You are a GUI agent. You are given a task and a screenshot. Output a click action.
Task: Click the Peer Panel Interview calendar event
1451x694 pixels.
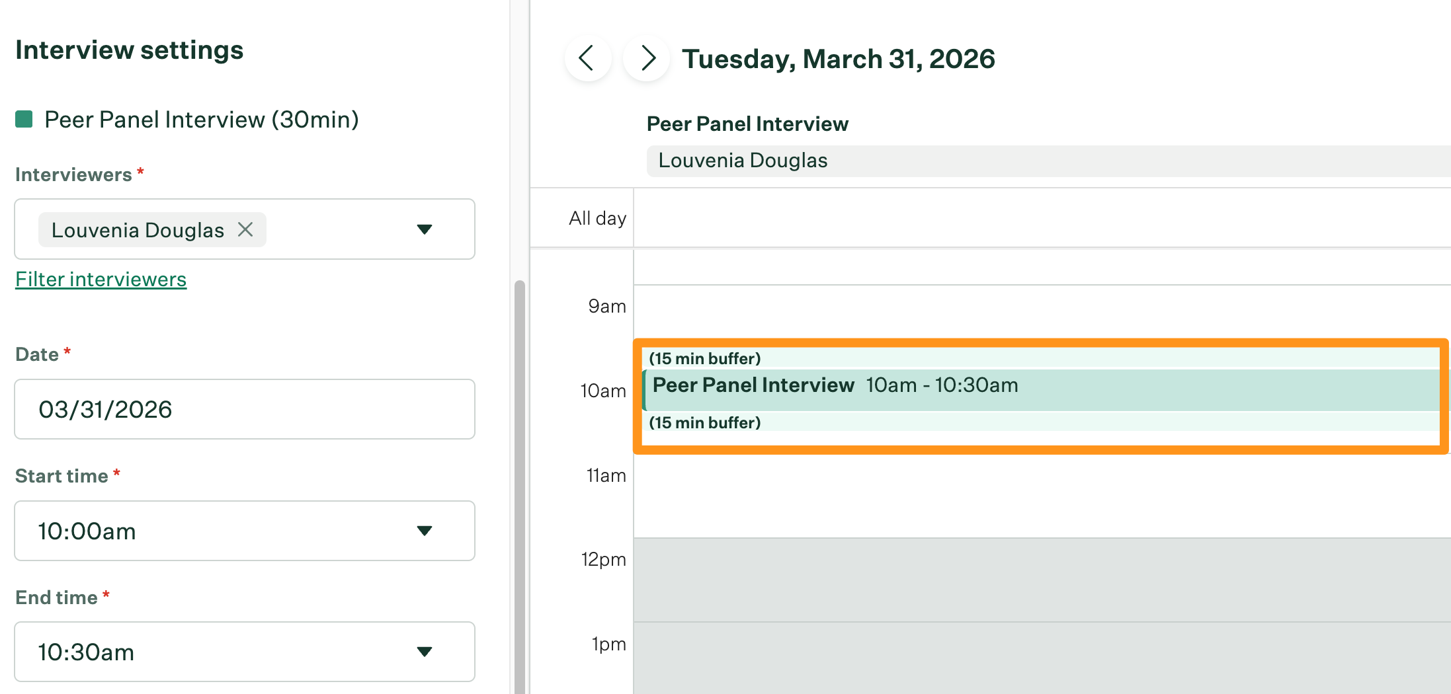(x=926, y=385)
